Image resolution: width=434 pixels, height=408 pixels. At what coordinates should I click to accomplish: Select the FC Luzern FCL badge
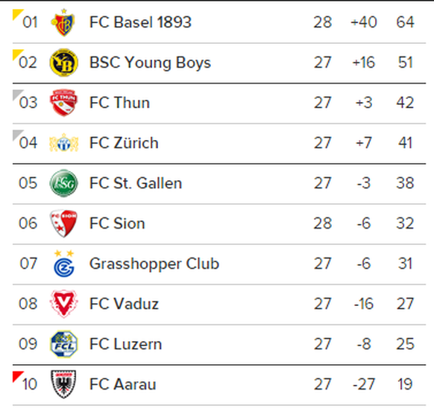(63, 344)
